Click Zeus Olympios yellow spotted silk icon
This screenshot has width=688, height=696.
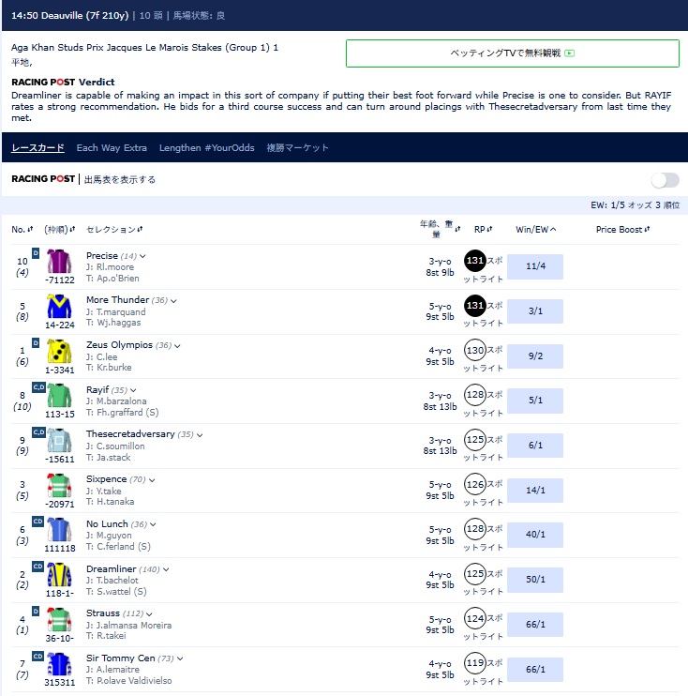(59, 351)
